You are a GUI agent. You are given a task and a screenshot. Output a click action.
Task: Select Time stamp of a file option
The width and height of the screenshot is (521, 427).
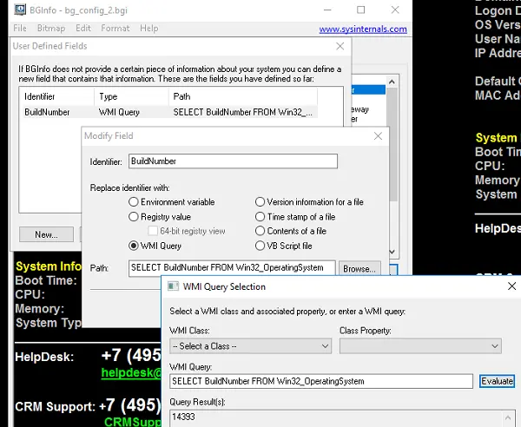click(295, 217)
